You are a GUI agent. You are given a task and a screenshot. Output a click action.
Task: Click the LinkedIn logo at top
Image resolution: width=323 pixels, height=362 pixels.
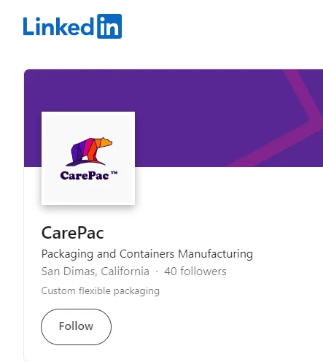(x=72, y=26)
